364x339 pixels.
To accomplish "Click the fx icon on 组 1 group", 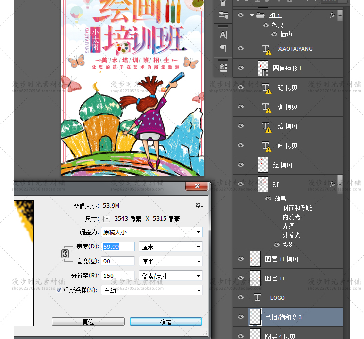I will click(x=332, y=15).
